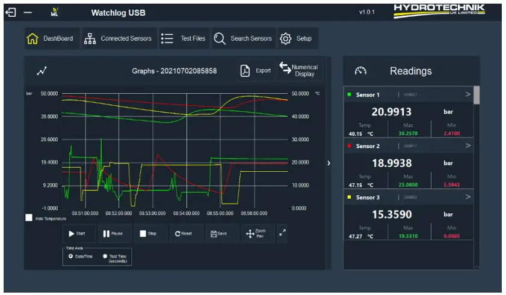Minimize the Watchlog USB window
The image size is (506, 295).
[x=28, y=13]
